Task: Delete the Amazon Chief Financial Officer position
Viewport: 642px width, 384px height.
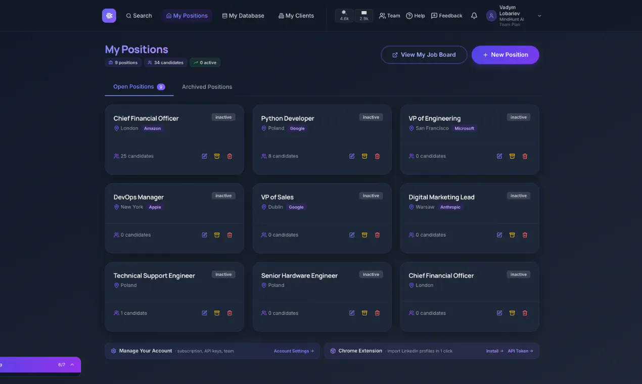Action: point(230,156)
